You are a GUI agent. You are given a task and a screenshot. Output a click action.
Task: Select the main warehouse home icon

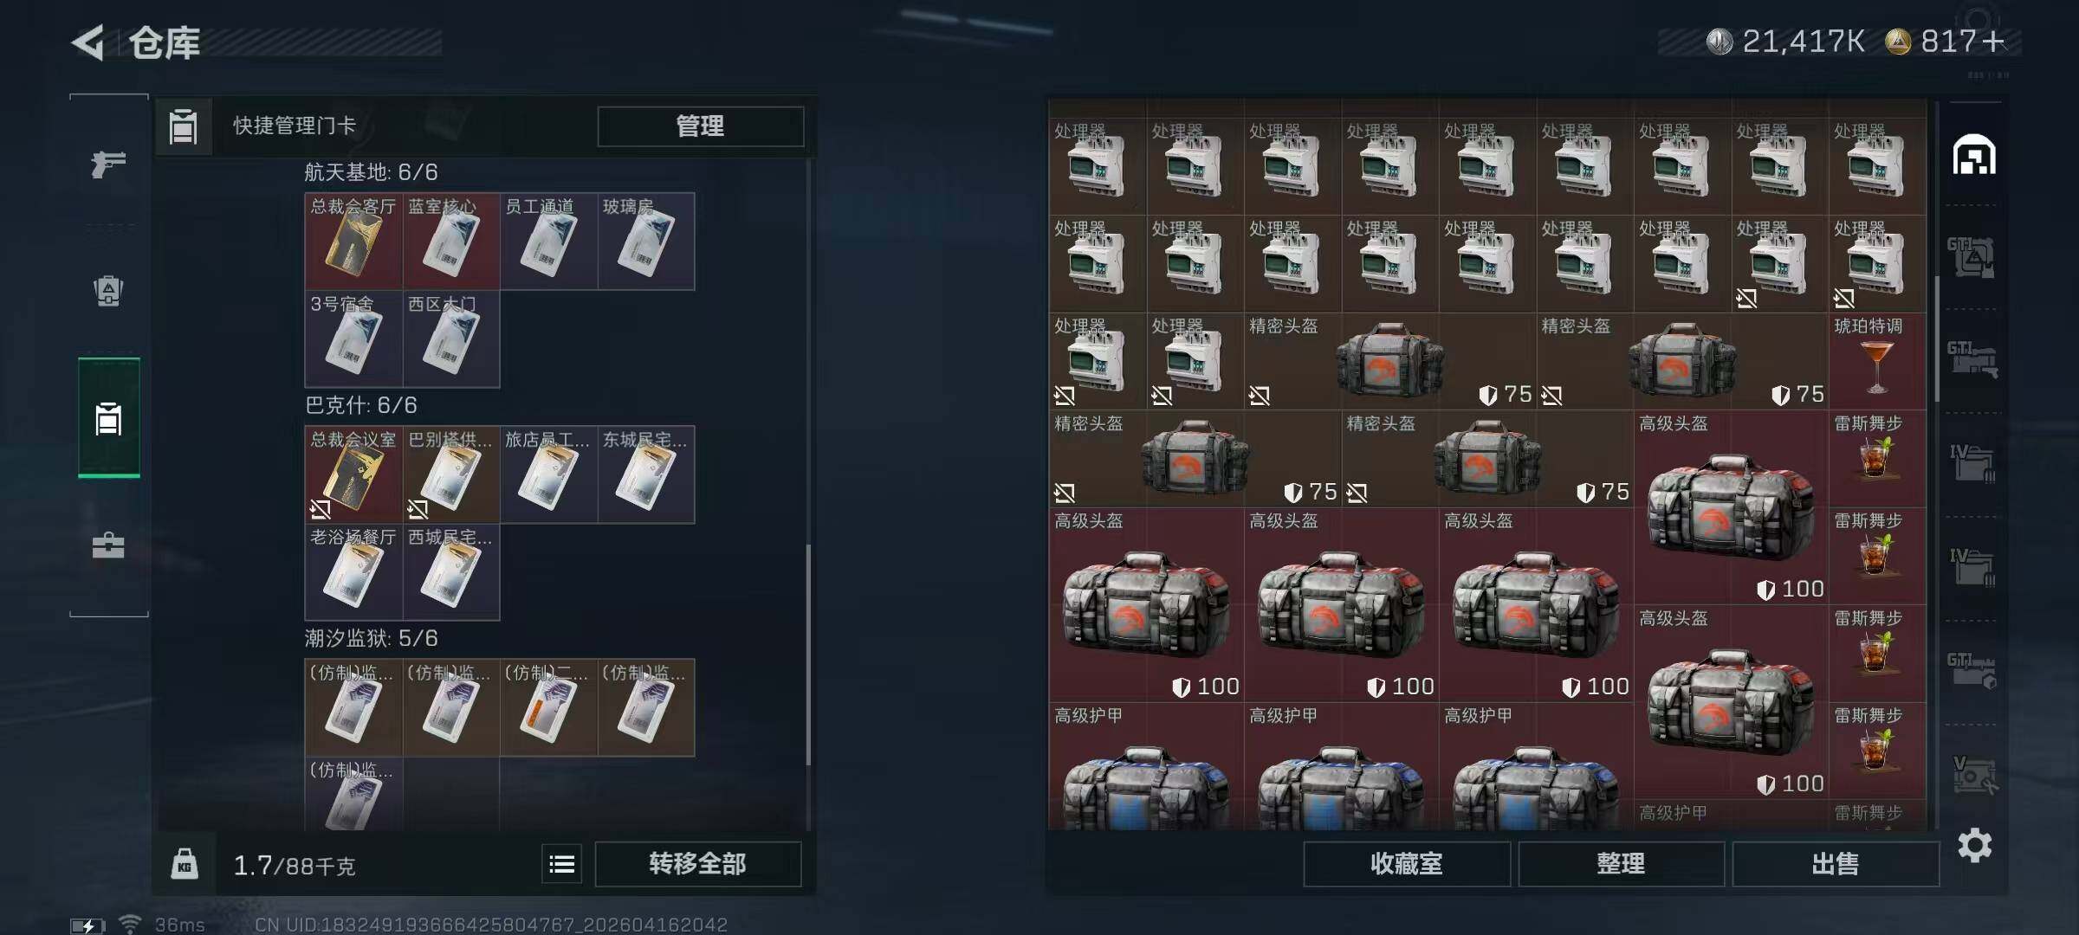click(1974, 155)
